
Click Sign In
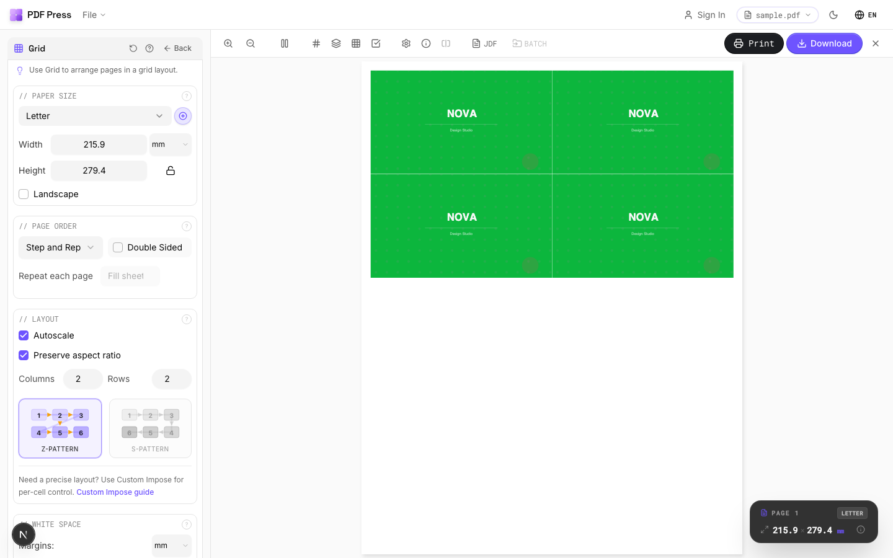704,15
